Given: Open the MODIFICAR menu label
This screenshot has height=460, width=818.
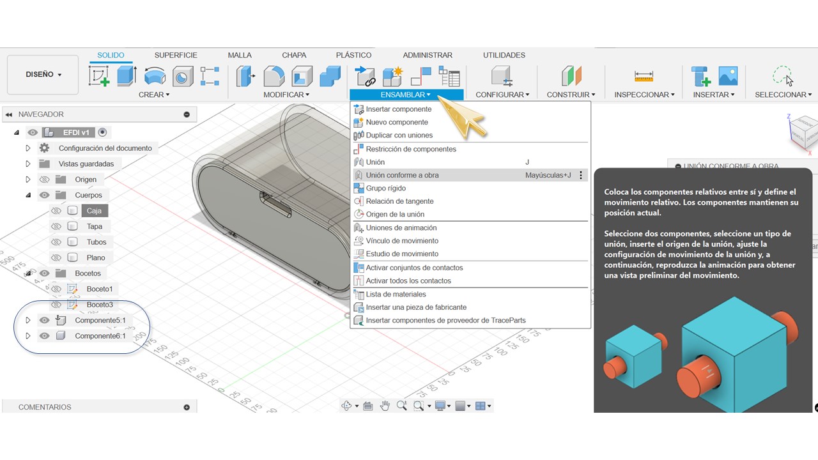Looking at the screenshot, I should tap(286, 95).
